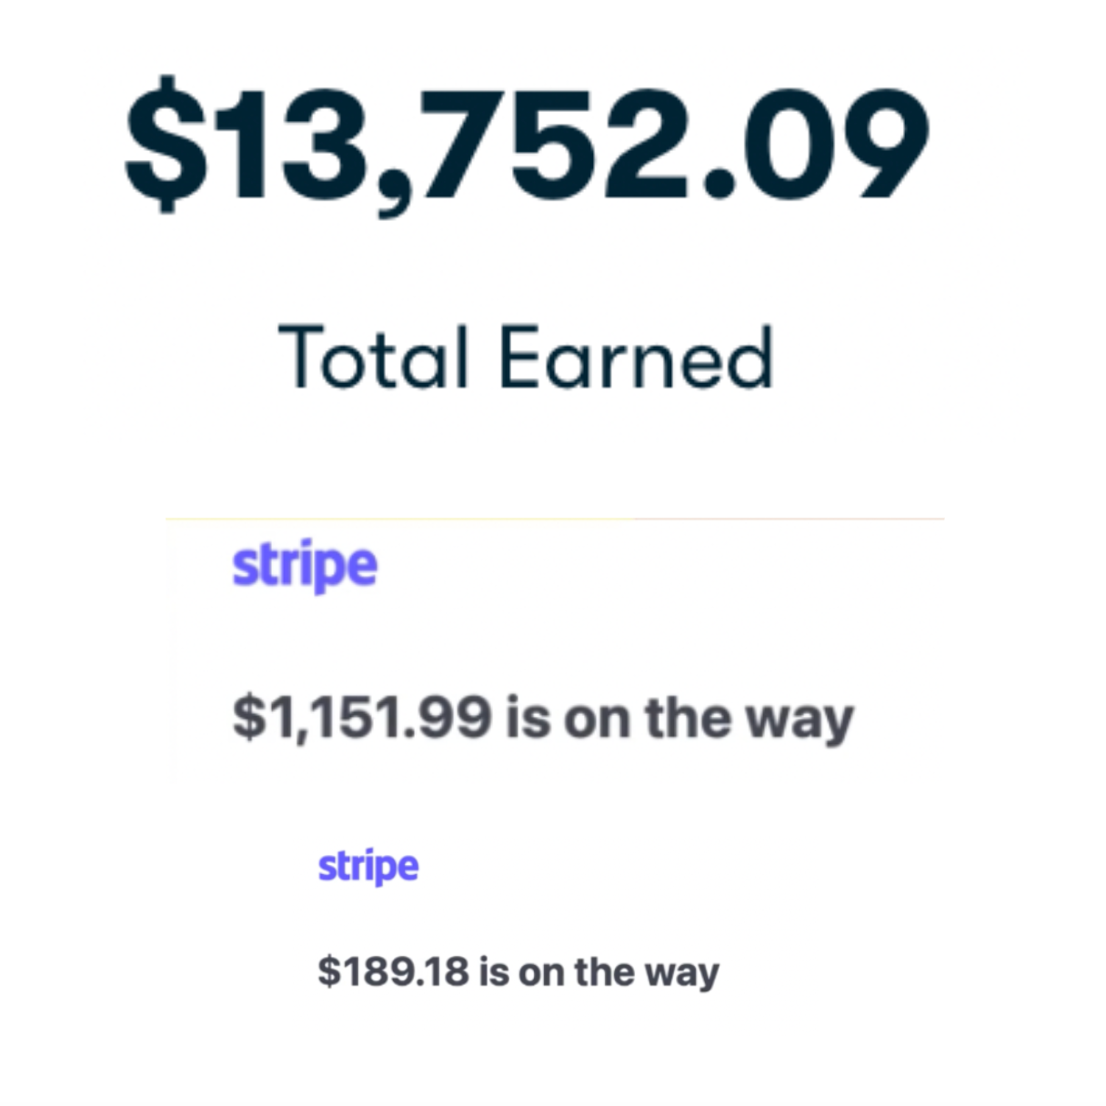This screenshot has width=1106, height=1106.
Task: Open the $1,151.99 is on the way message
Action: [x=543, y=719]
